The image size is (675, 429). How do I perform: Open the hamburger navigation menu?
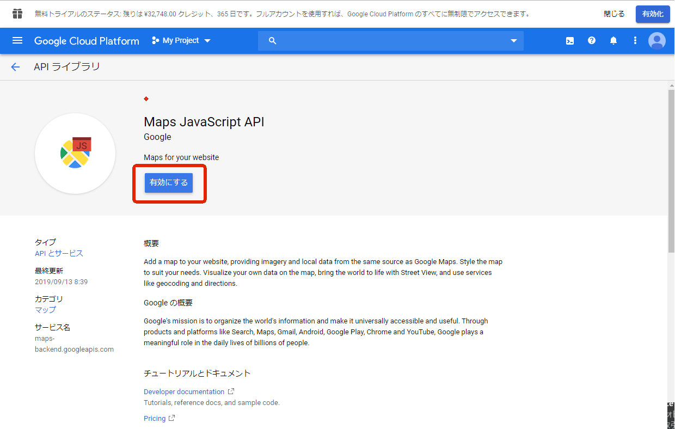point(17,41)
